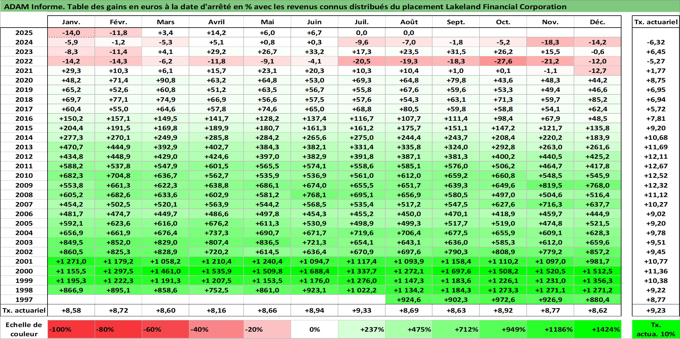
Task: Click the +90,8 cell for March 2020
Action: click(165, 80)
